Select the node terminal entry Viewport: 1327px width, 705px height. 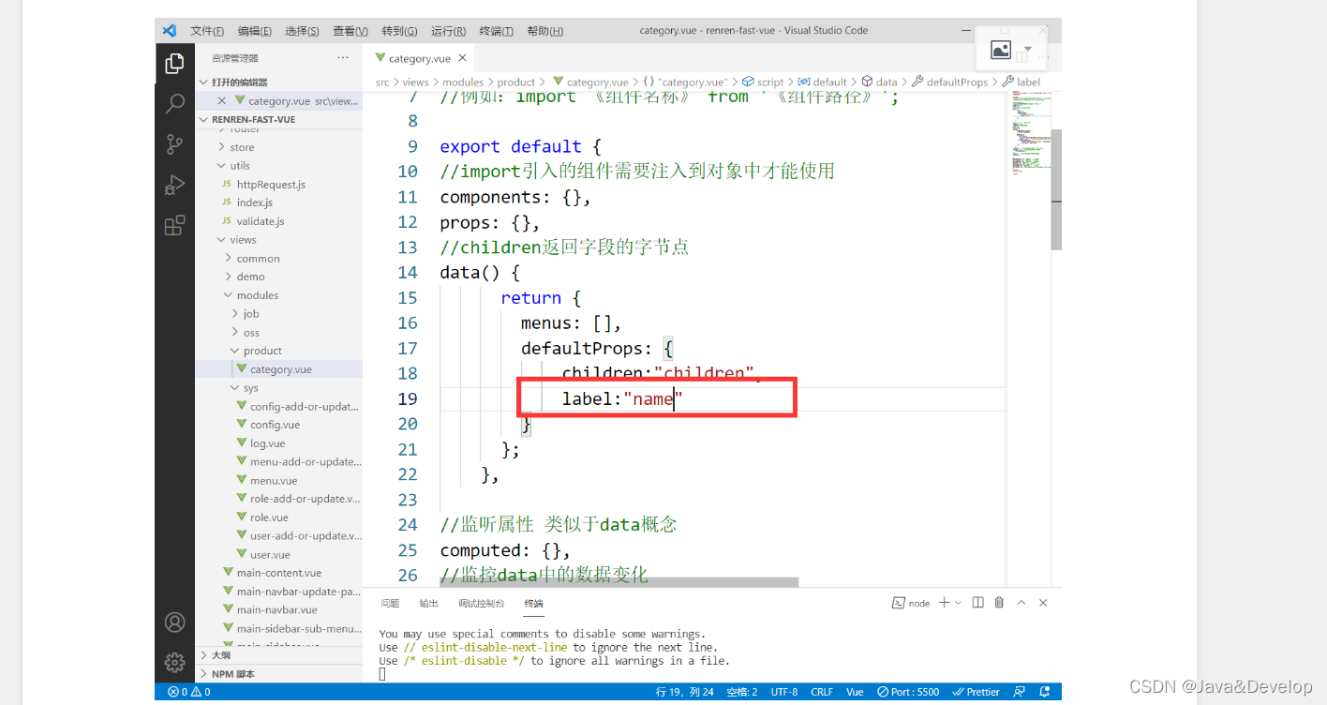pos(911,603)
